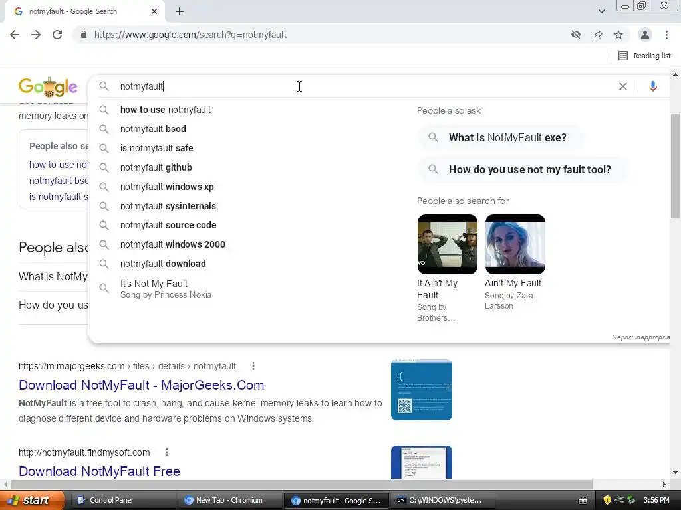Image resolution: width=681 pixels, height=510 pixels.
Task: Click What is NotMyFault exe? question
Action: coord(500,138)
